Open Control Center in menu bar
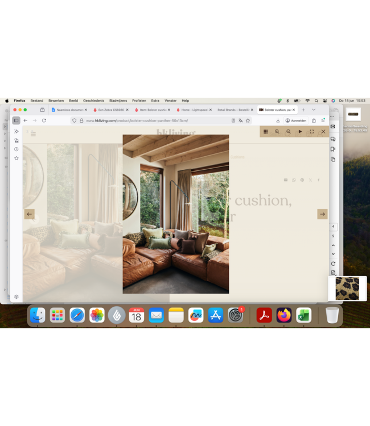The width and height of the screenshot is (370, 426). [325, 101]
